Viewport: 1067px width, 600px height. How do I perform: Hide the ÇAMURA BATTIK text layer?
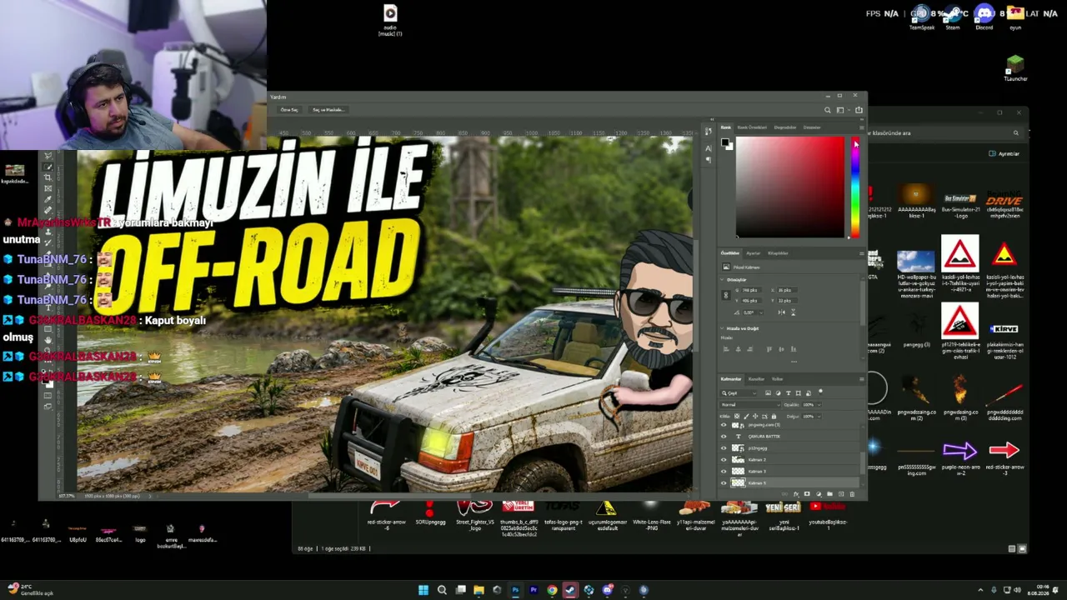pyautogui.click(x=724, y=437)
